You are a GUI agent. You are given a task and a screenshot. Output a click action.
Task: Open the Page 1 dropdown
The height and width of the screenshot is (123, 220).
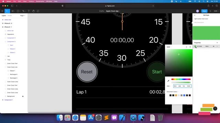23,16
